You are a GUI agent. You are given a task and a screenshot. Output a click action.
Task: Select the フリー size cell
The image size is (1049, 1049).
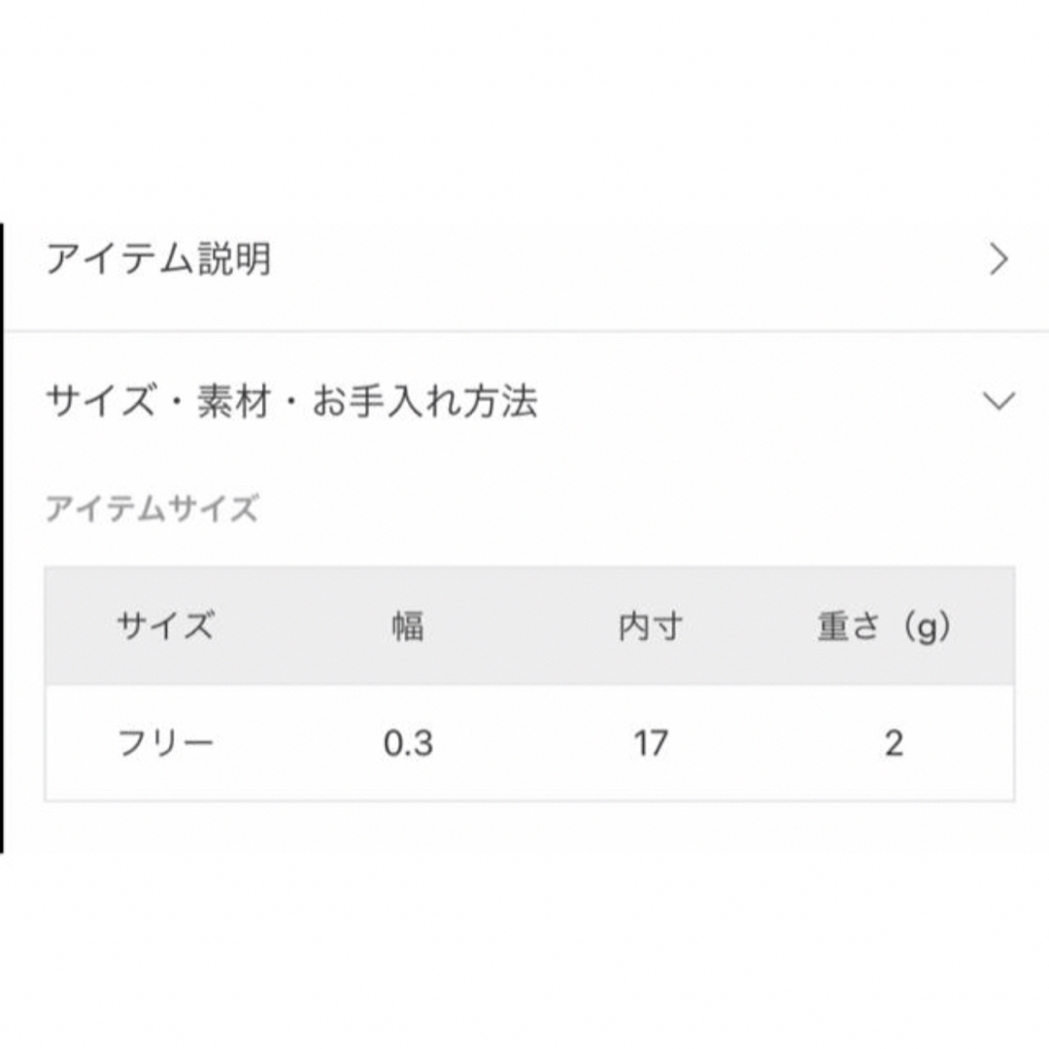[x=165, y=743]
